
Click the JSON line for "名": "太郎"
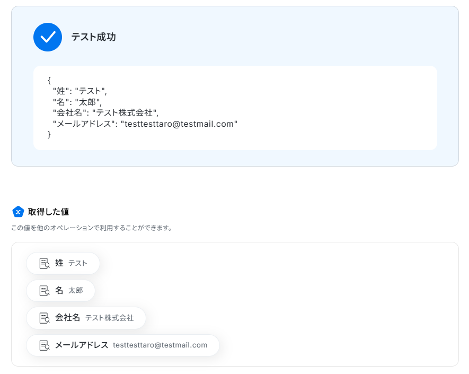pos(77,102)
